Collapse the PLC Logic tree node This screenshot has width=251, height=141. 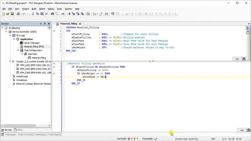click(x=10, y=35)
